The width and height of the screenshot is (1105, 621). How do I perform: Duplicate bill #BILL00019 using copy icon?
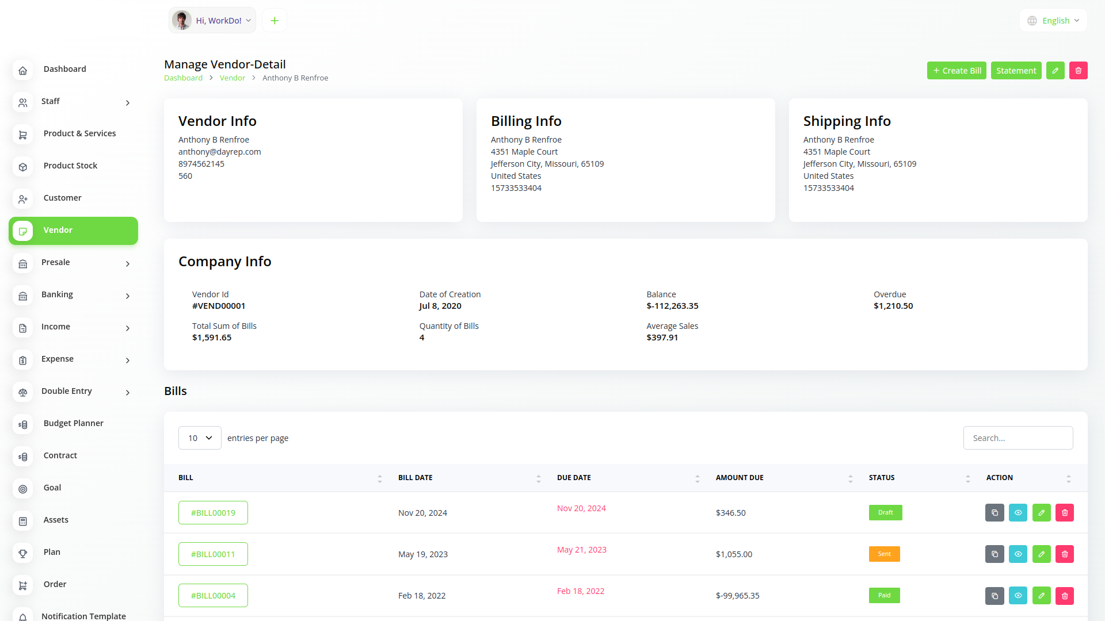point(995,513)
